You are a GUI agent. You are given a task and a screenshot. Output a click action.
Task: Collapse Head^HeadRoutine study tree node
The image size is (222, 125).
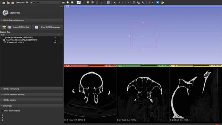pyautogui.click(x=2, y=40)
